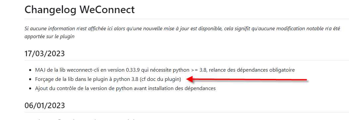The height and width of the screenshot is (120, 349).
Task: Click the 'Forçage de la lib dans le plugin' entry
Action: click(108, 79)
